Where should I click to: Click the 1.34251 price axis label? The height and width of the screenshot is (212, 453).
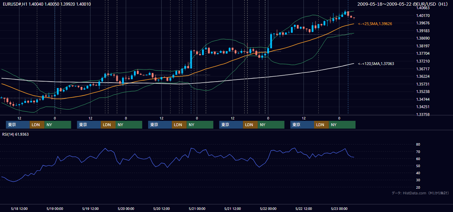coord(423,107)
